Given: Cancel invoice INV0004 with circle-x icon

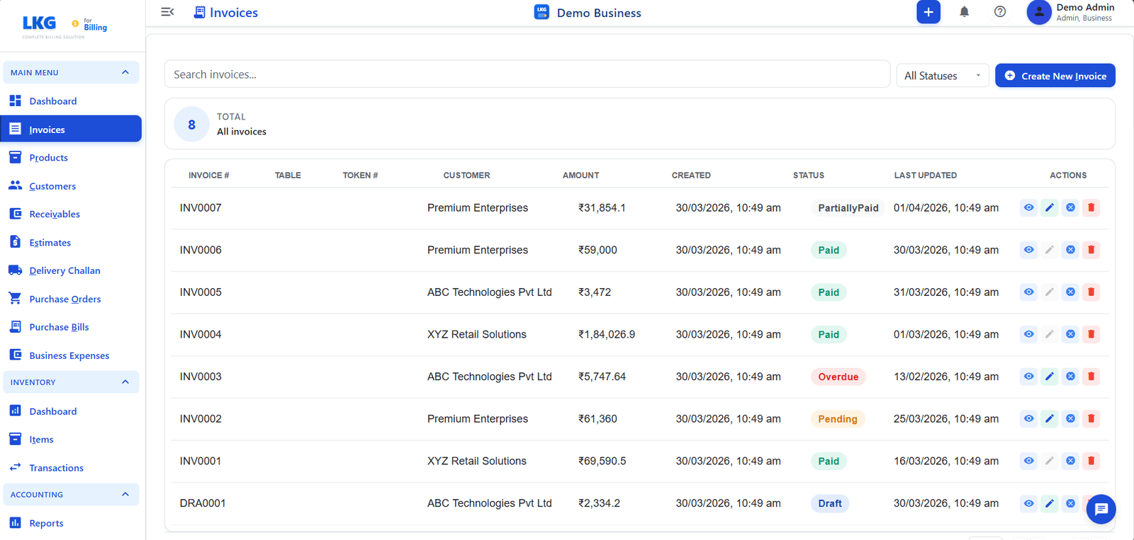Looking at the screenshot, I should 1070,334.
